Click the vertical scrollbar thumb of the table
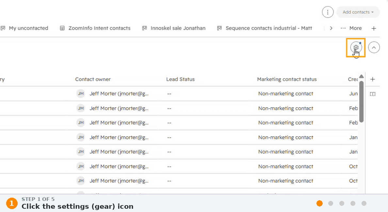Viewport: 388px width, 212px height. point(362,101)
